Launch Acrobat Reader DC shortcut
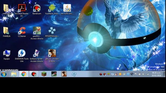166x93 pixels. [22, 10]
